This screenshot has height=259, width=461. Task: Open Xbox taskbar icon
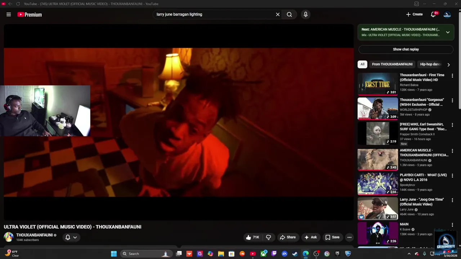pos(264,254)
